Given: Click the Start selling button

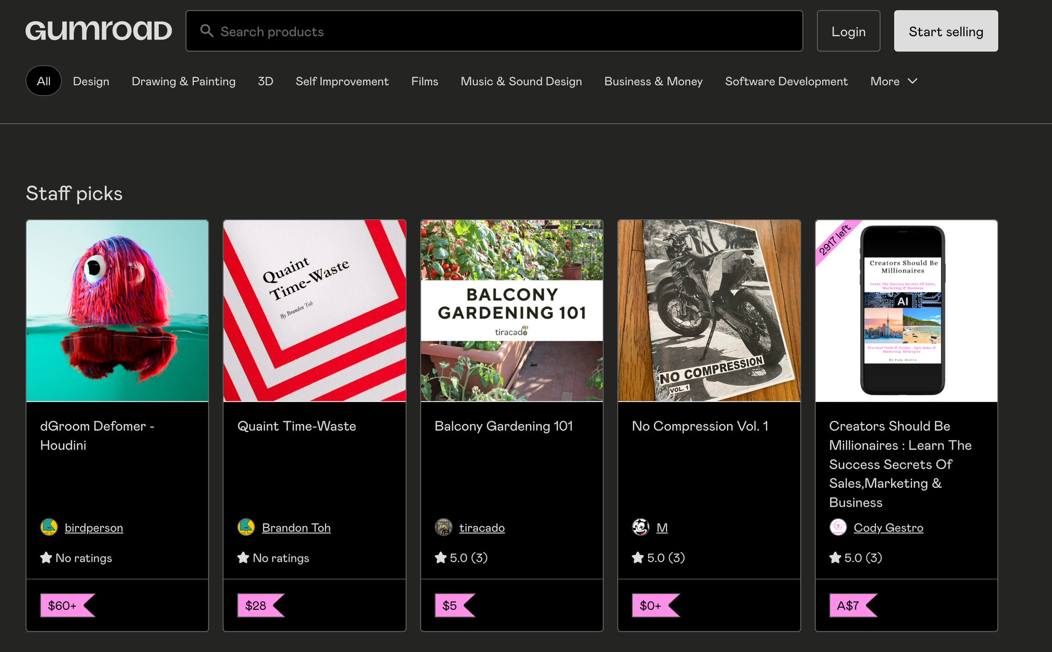Looking at the screenshot, I should (945, 31).
